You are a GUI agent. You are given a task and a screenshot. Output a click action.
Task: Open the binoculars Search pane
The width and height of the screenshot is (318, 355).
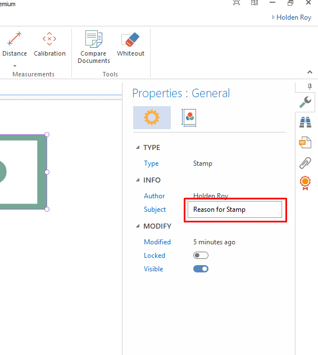(x=305, y=122)
